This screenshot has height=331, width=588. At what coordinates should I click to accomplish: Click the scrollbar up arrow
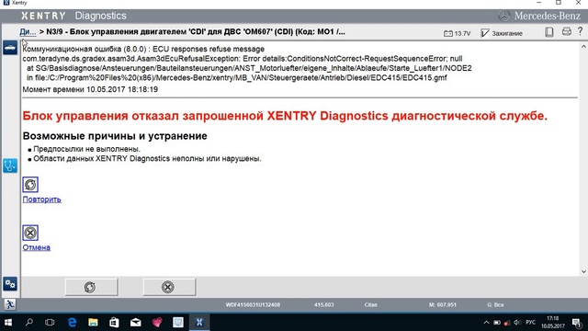tap(583, 47)
